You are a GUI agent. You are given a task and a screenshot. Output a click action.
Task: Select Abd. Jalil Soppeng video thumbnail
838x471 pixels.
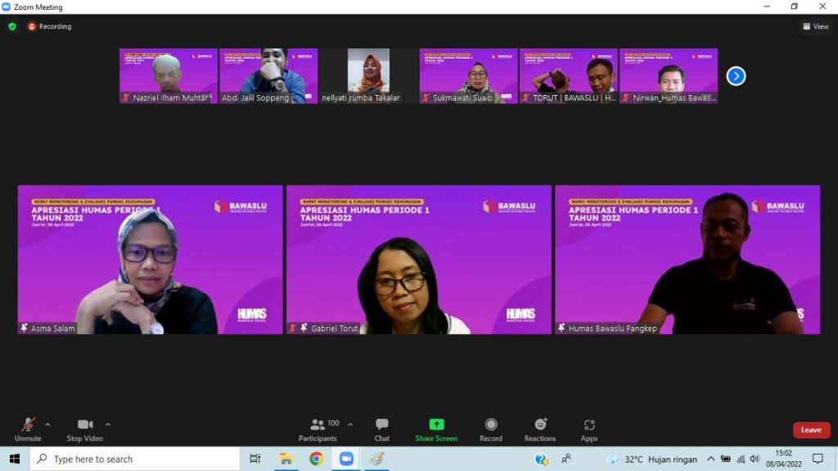click(268, 76)
